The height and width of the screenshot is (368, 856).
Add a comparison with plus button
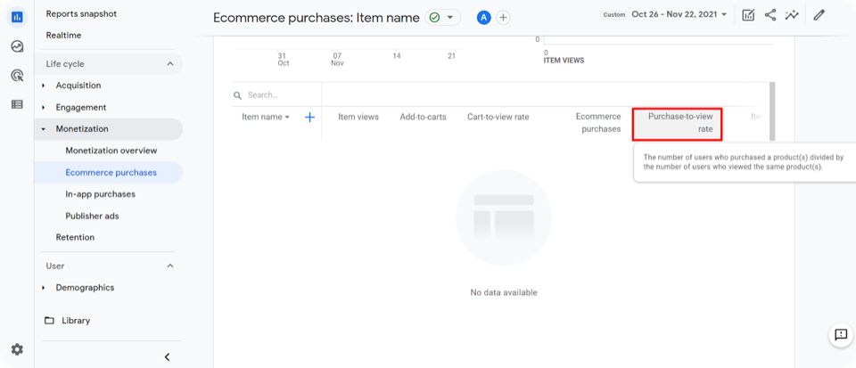pos(504,17)
